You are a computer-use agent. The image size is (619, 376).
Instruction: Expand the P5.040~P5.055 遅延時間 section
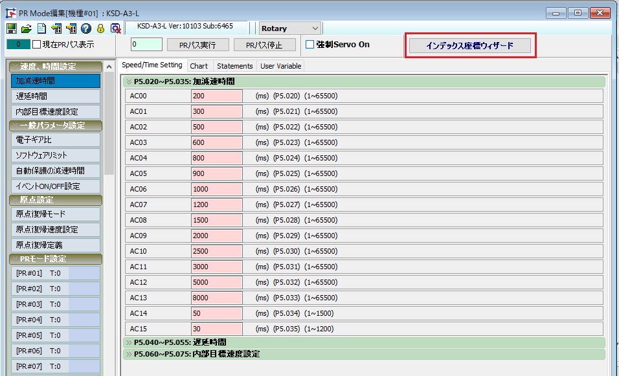[x=128, y=342]
